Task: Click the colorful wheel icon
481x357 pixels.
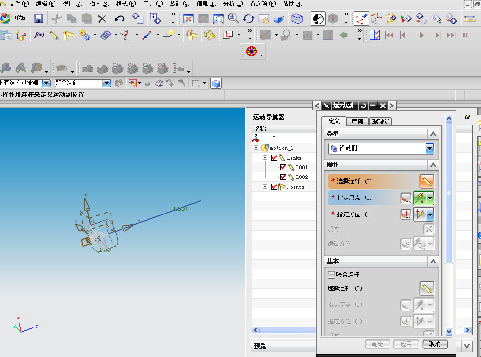Action: 251,51
